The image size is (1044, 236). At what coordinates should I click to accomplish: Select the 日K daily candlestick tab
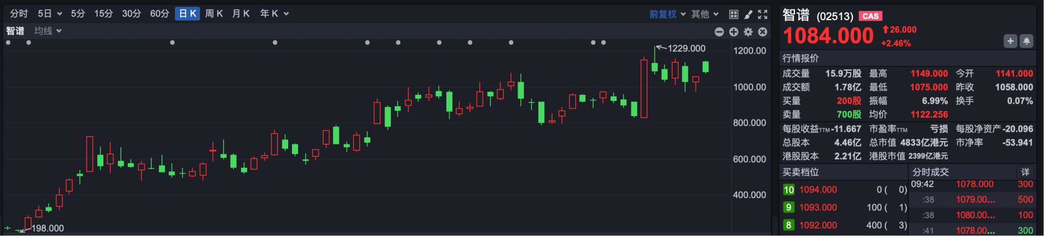(188, 14)
